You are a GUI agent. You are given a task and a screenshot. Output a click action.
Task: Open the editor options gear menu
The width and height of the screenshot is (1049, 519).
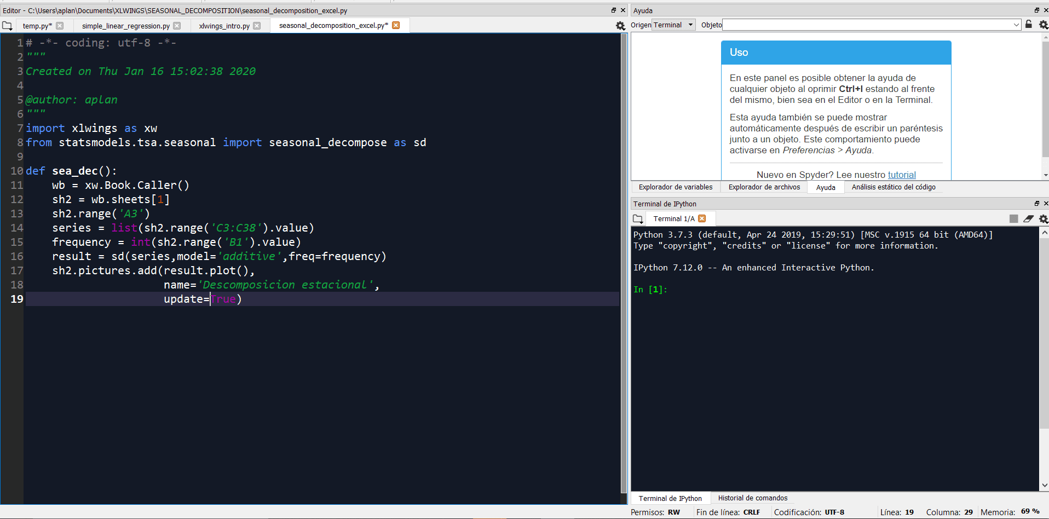click(x=620, y=26)
